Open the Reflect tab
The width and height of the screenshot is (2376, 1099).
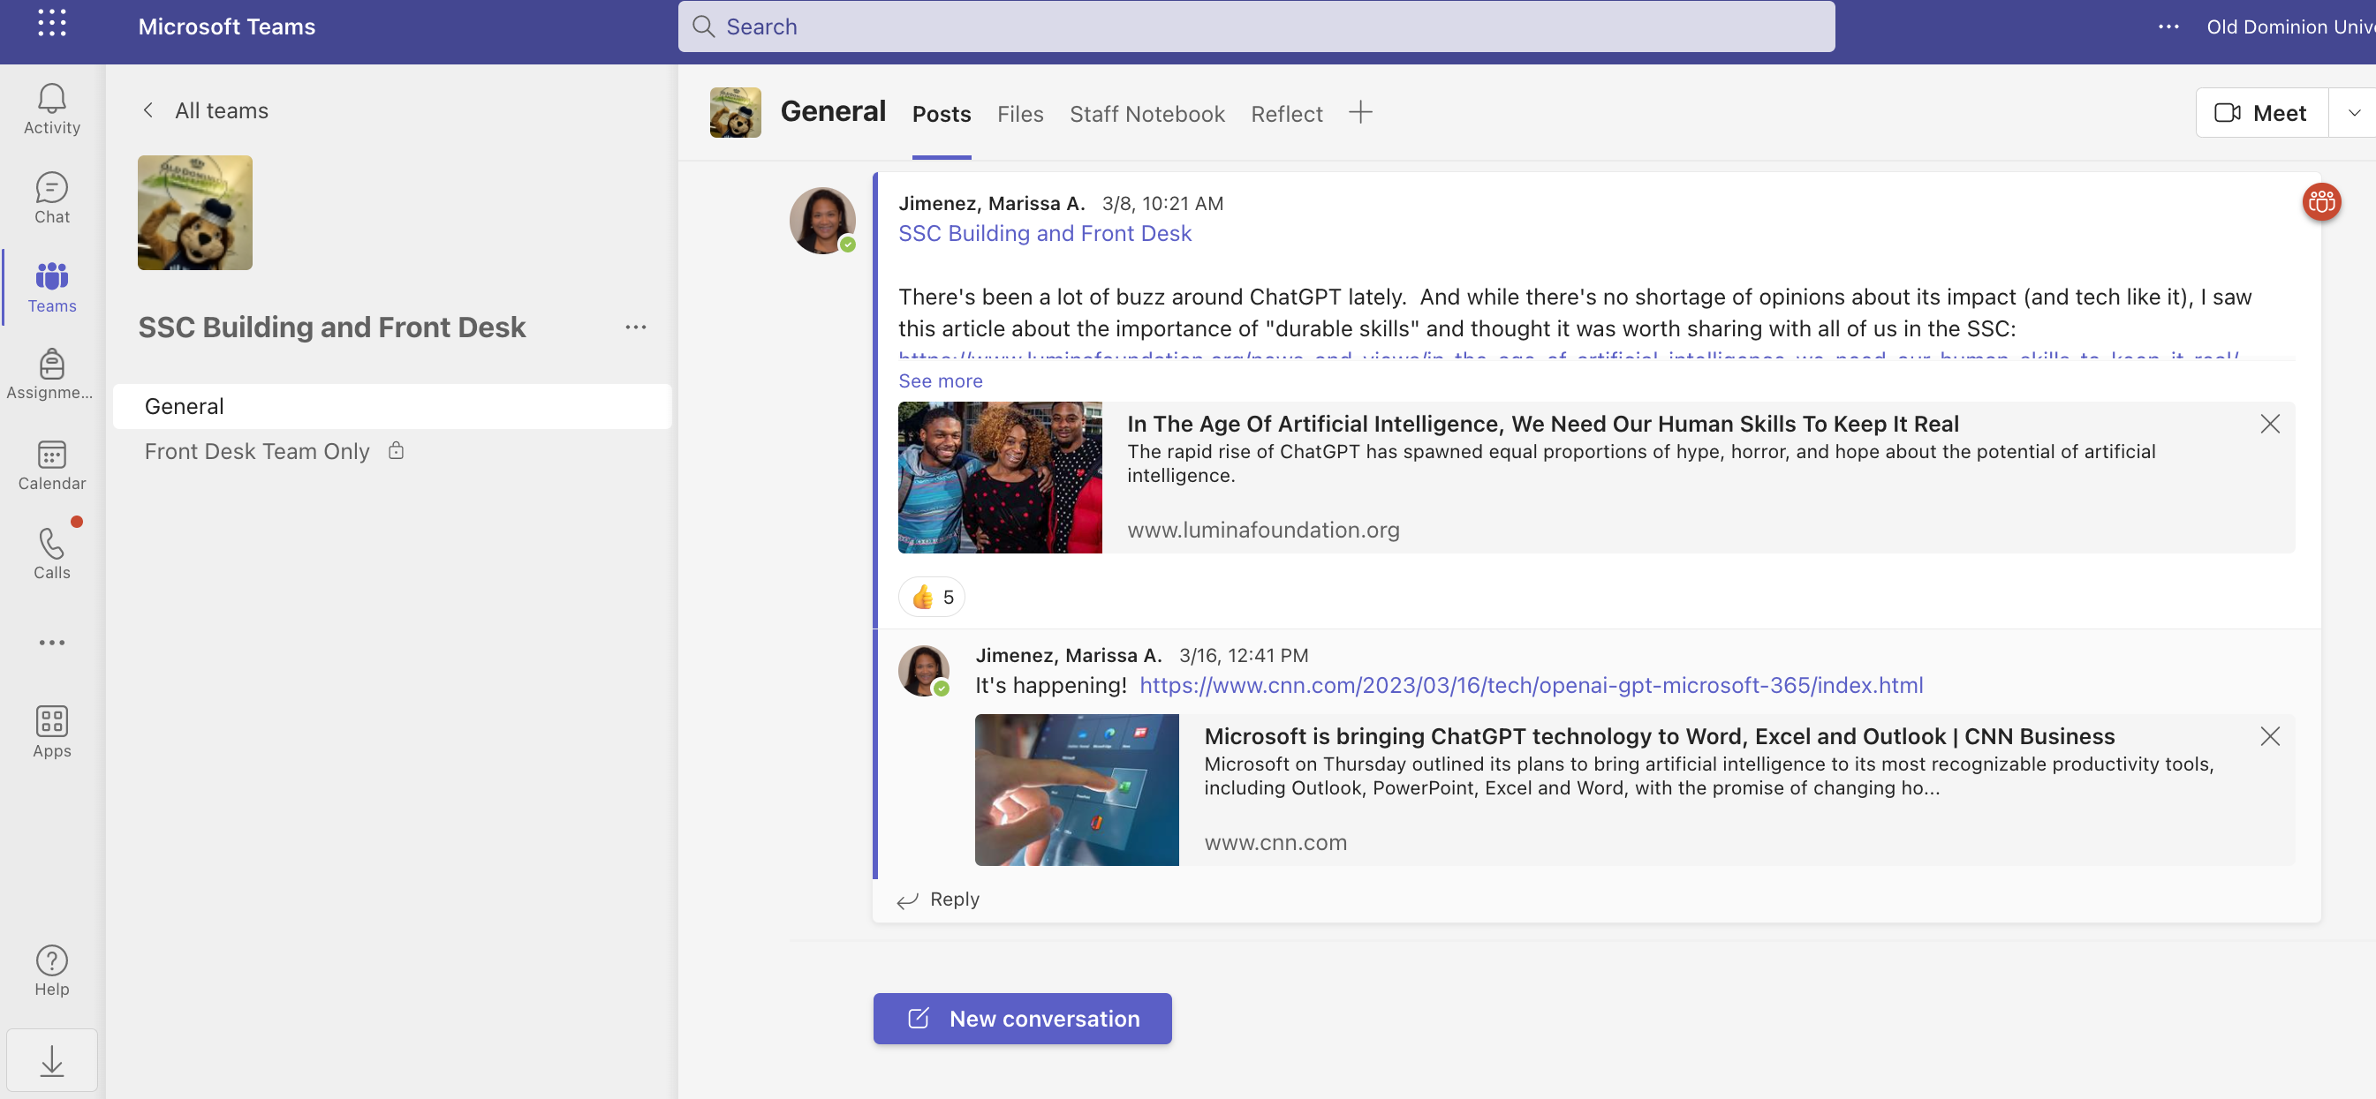pyautogui.click(x=1286, y=113)
